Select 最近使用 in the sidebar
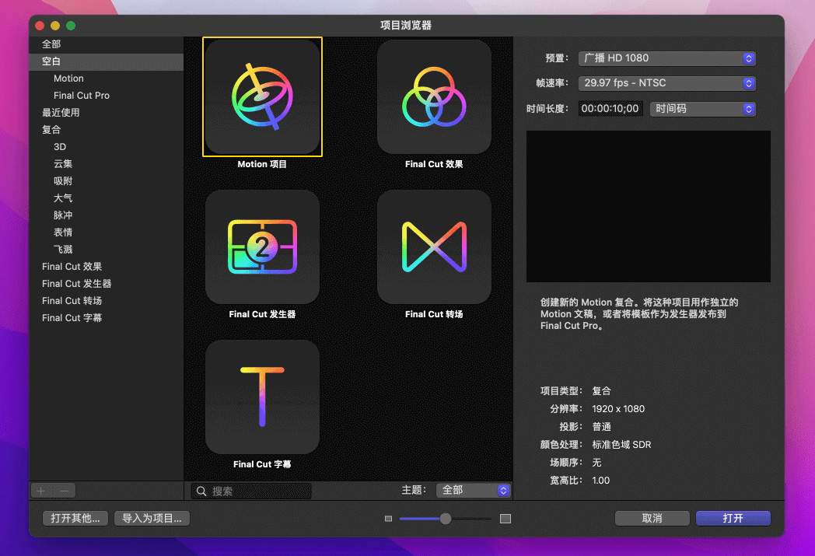Image resolution: width=815 pixels, height=556 pixels. pos(61,113)
